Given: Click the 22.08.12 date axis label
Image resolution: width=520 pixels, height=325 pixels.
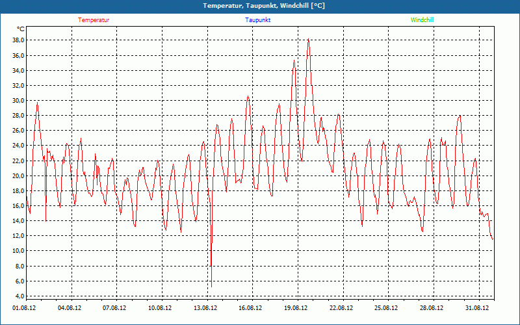Looking at the screenshot, I should (x=341, y=307).
